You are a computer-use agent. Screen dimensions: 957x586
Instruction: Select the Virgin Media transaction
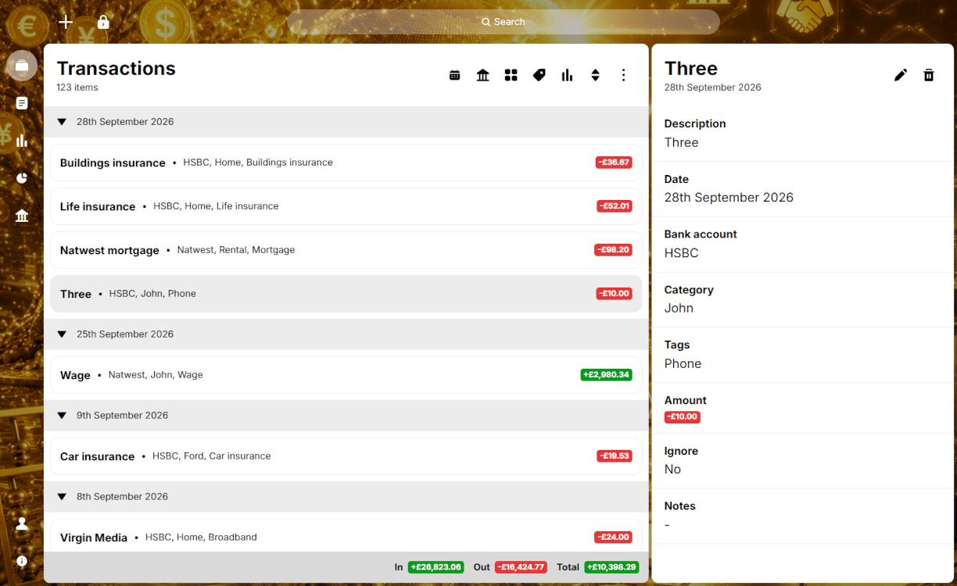[x=346, y=536]
